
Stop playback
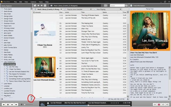point(12,105)
